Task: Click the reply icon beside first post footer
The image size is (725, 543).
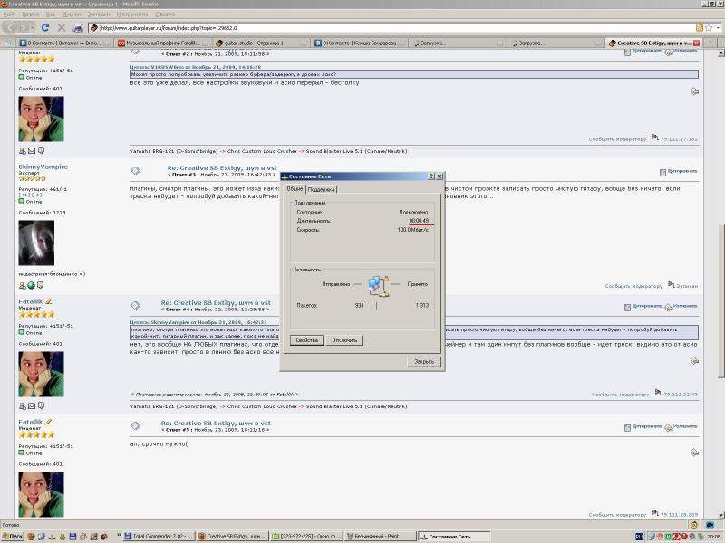Action: pyautogui.click(x=694, y=91)
